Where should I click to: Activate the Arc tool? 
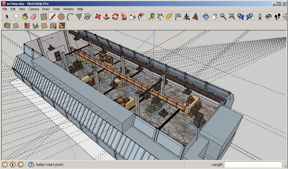point(70,17)
